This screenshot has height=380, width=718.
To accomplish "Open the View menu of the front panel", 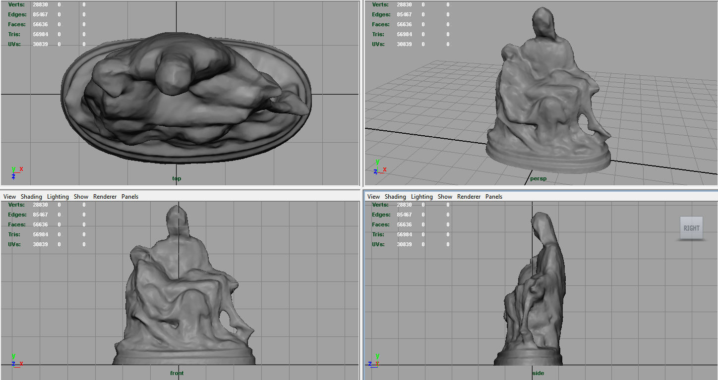I will [9, 197].
